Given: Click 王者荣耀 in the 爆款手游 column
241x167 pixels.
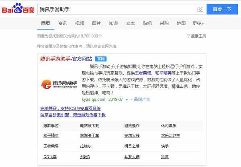Looking at the screenshot, I should pos(51,146).
